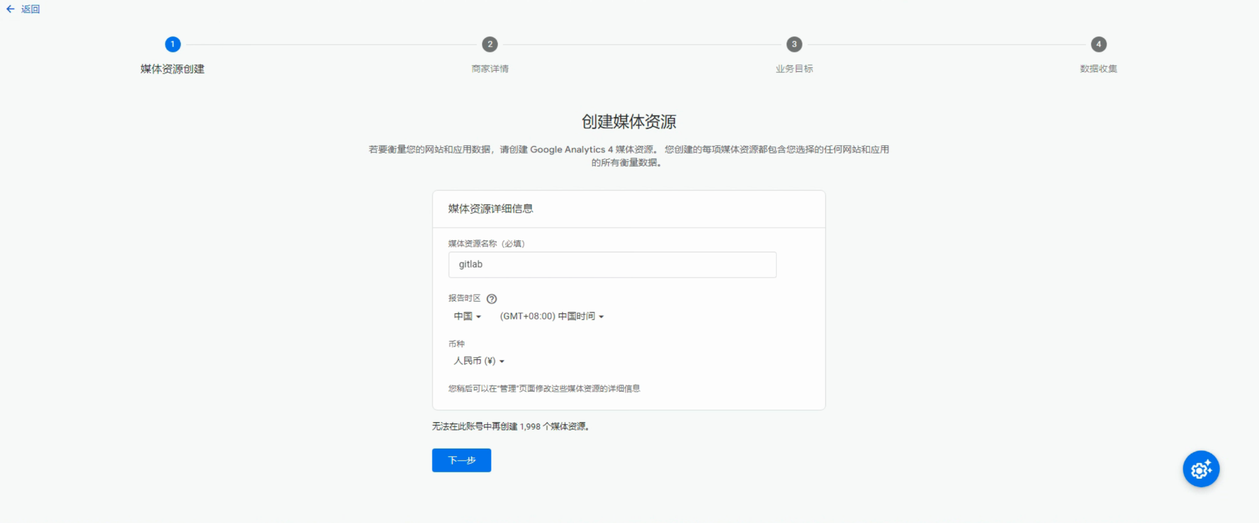Image resolution: width=1259 pixels, height=523 pixels.
Task: Expand the 人民币 (¥) currency dropdown
Action: point(479,361)
